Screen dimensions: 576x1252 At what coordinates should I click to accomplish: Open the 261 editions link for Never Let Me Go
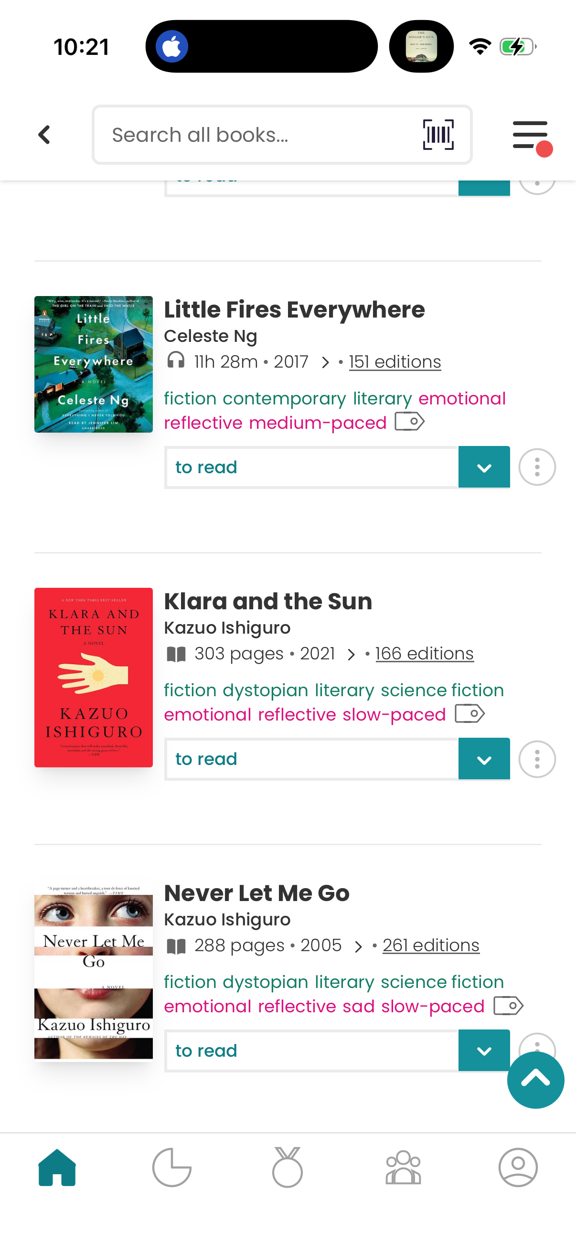coord(431,945)
